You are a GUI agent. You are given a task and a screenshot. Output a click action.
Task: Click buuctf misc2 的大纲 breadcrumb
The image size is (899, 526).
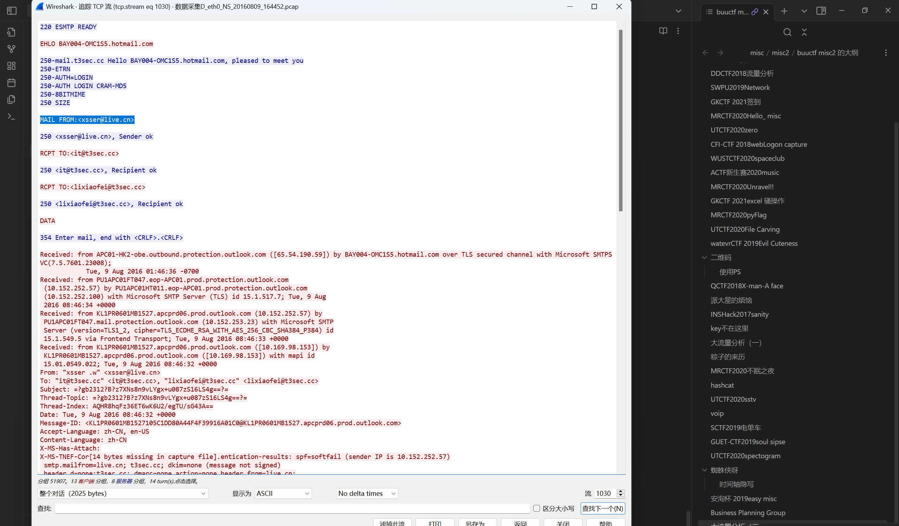tap(827, 53)
